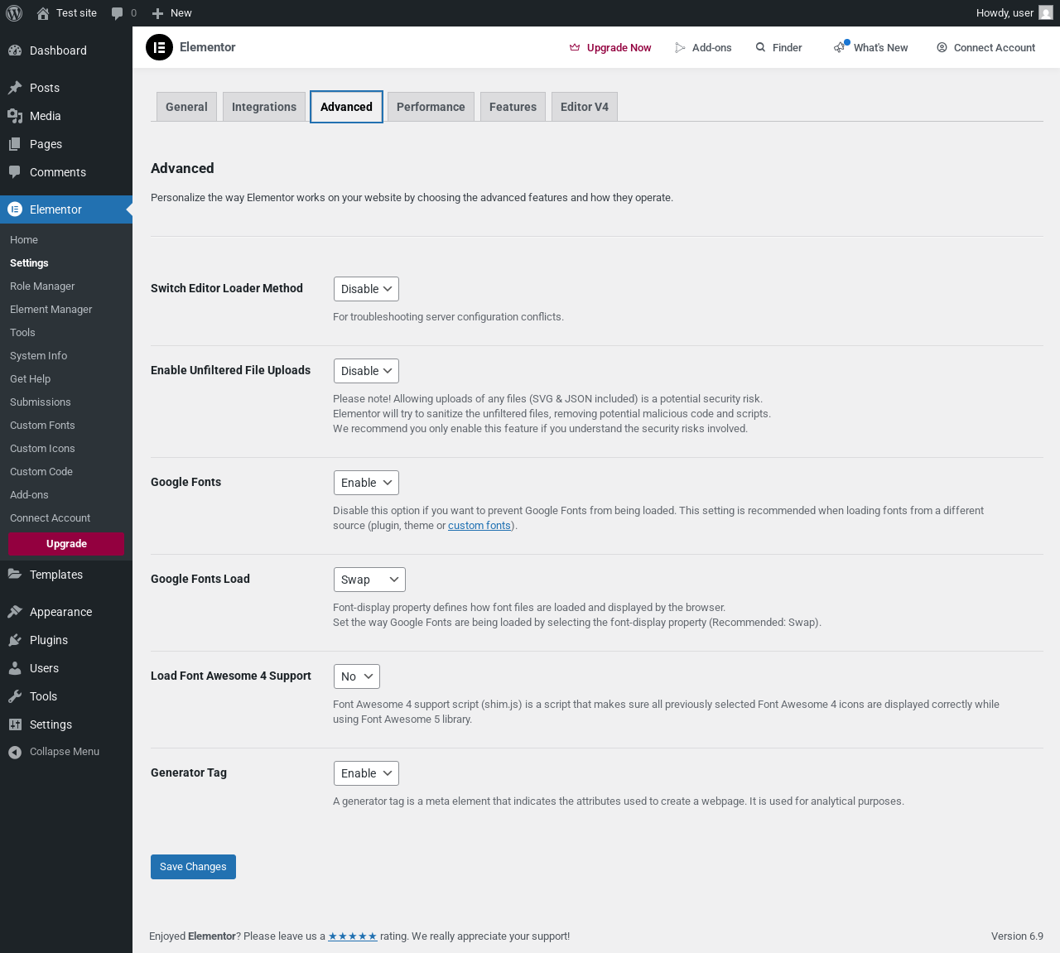Screen dimensions: 1060x953
Task: Click the Generator Tag label
Action: pos(189,773)
